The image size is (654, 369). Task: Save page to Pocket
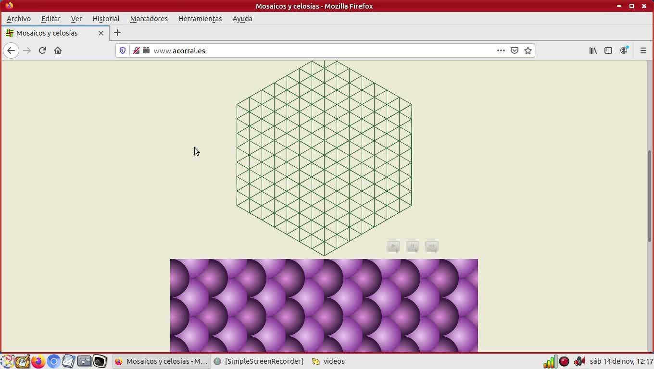515,50
